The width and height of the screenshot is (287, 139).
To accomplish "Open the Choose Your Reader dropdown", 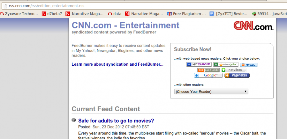I will 211,92.
